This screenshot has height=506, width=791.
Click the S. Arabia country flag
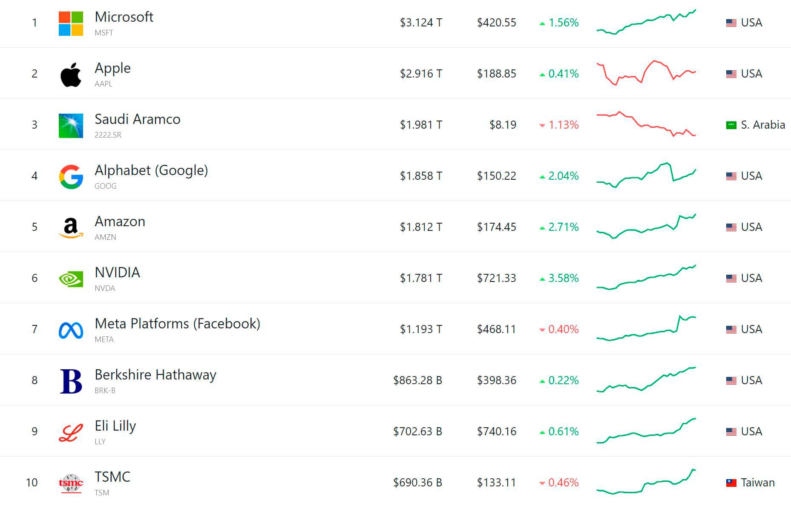pyautogui.click(x=731, y=125)
